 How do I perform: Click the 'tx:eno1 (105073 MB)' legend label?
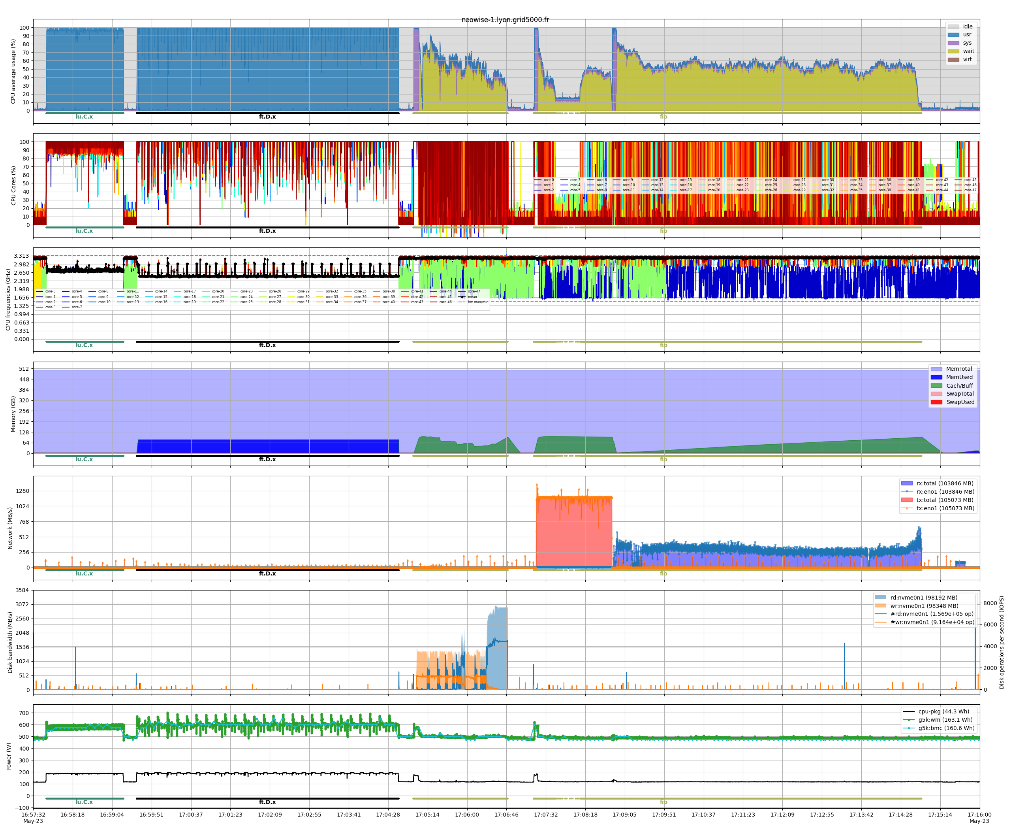[945, 508]
